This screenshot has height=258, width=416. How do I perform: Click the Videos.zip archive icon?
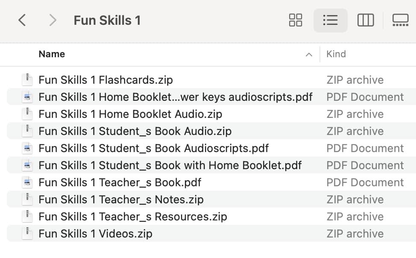pos(27,234)
